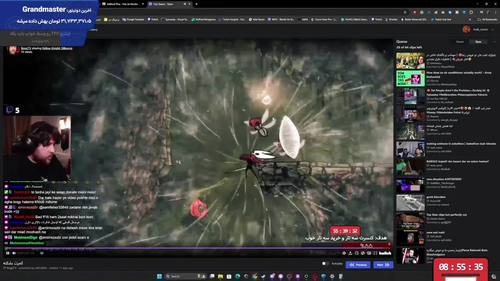This screenshot has height=281, width=500.
Task: Toggle fullscreen in the clip player
Action: pyautogui.click(x=375, y=253)
